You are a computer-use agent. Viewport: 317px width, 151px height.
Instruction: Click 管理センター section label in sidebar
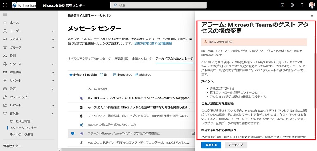pyautogui.click(x=12, y=146)
